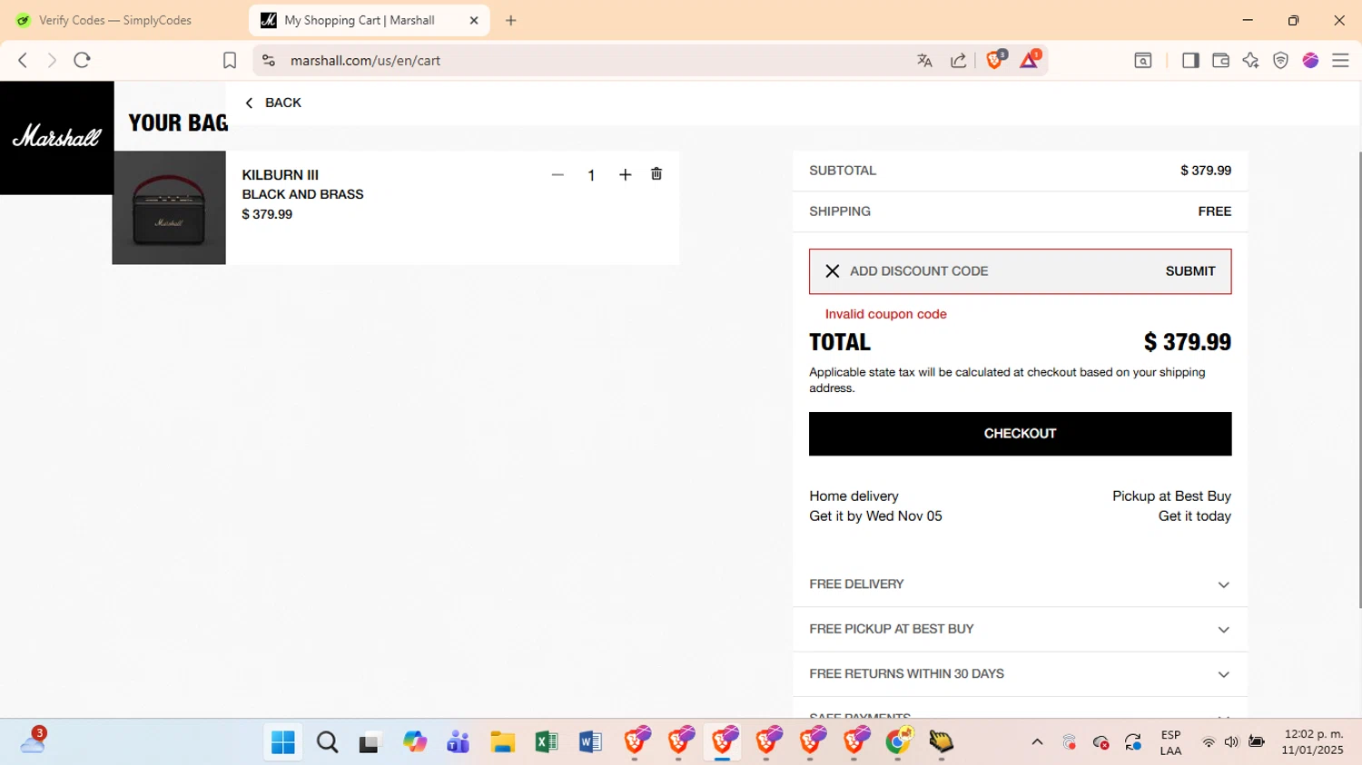
Task: Open the Brave VPN shield icon
Action: (x=1280, y=60)
